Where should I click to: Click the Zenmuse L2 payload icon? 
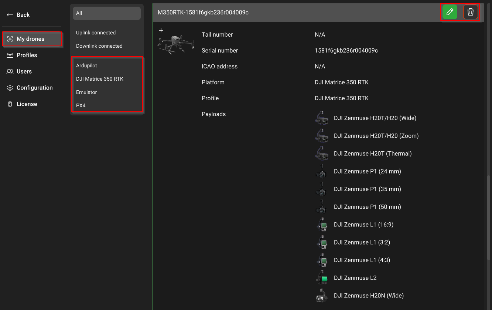(x=322, y=278)
